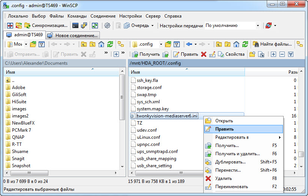
Task: Select local folder GiliSoft
Action: [19, 95]
